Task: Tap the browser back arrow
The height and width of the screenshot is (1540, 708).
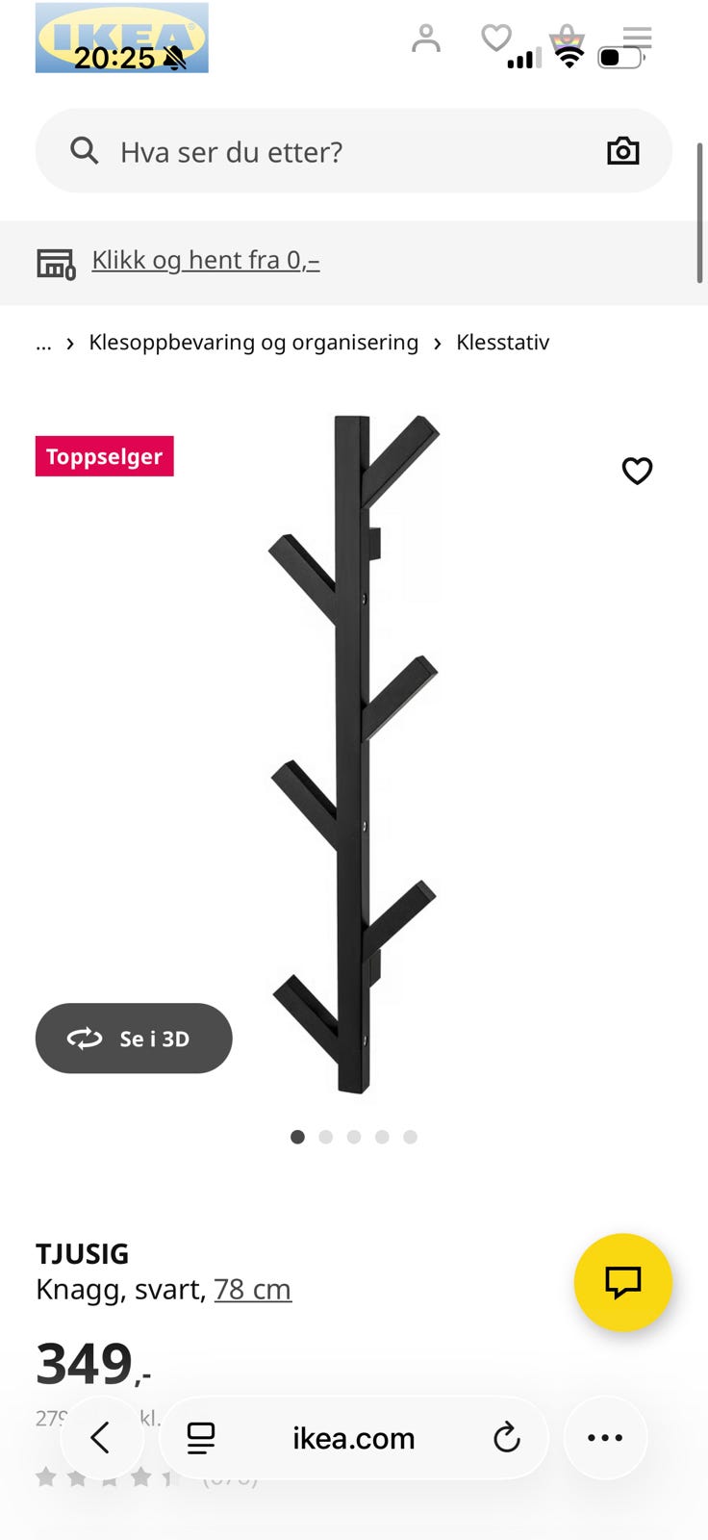Action: pyautogui.click(x=101, y=1438)
